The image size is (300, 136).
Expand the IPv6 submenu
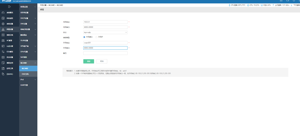(28, 80)
